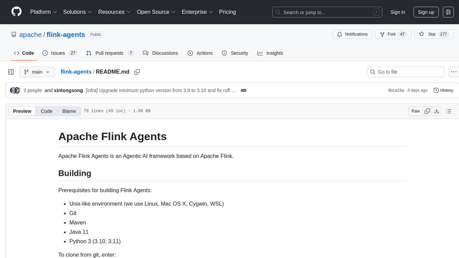This screenshot has width=459, height=258.
Task: Click the Maven list item
Action: tap(78, 223)
